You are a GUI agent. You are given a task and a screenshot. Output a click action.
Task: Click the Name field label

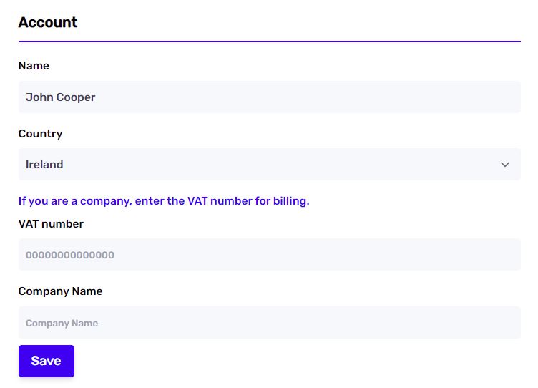point(34,66)
